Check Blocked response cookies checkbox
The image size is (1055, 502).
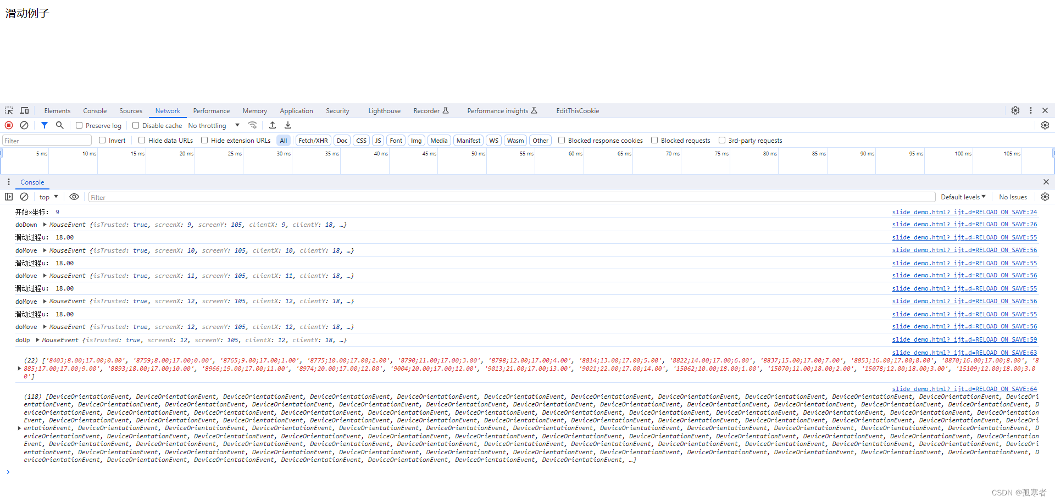point(562,140)
